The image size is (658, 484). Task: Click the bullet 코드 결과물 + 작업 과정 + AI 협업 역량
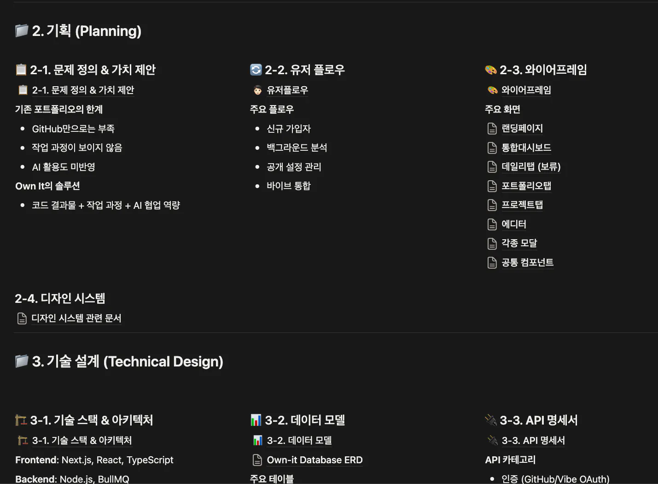[x=106, y=206]
